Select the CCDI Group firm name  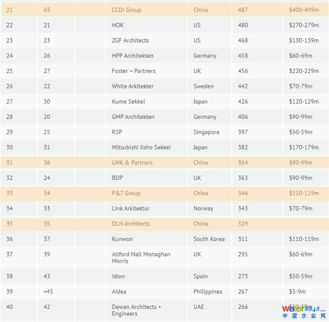(x=126, y=10)
